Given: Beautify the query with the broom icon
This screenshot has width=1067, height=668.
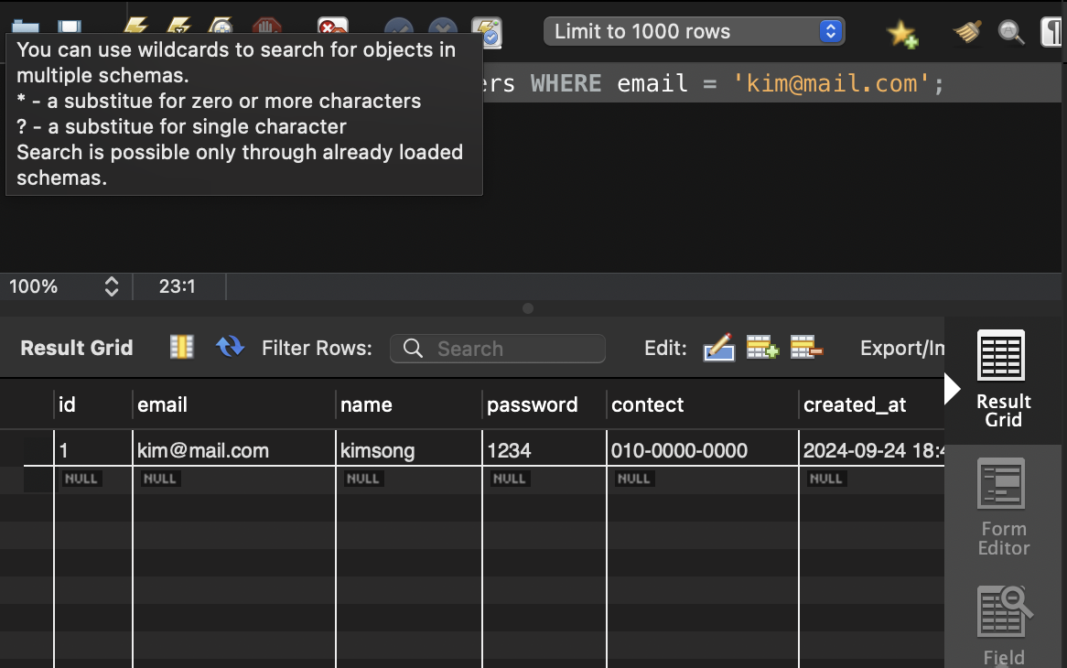Looking at the screenshot, I should pos(967,31).
